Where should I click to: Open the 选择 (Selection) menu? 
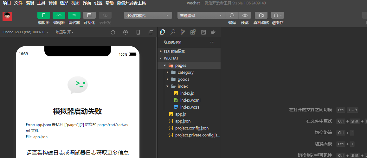tap(64, 3)
